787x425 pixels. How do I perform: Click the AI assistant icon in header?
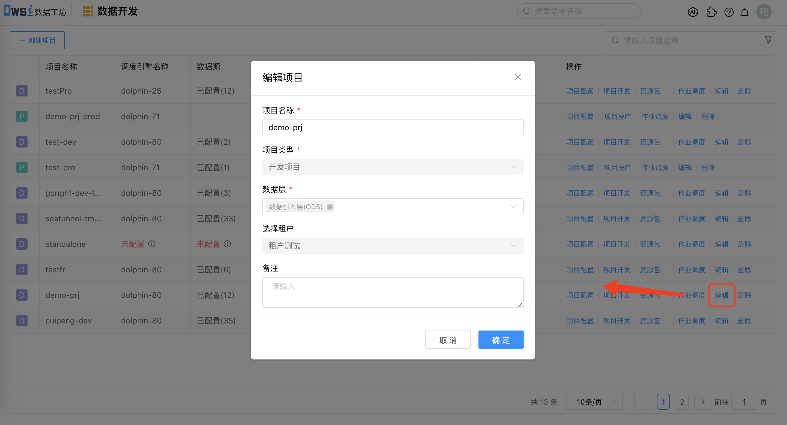coord(693,12)
